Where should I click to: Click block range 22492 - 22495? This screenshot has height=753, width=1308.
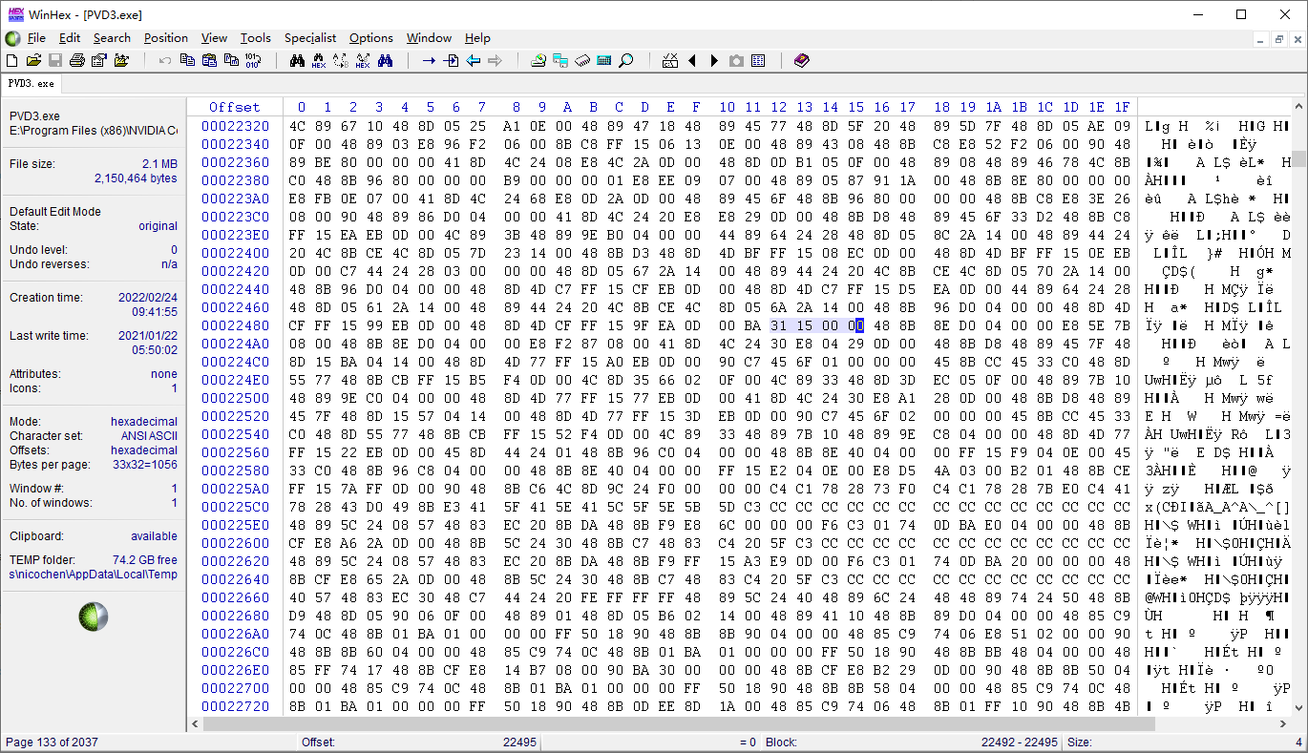(x=1019, y=742)
